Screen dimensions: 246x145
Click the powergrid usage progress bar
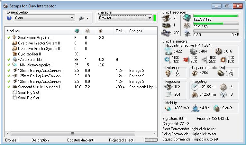click(x=216, y=23)
